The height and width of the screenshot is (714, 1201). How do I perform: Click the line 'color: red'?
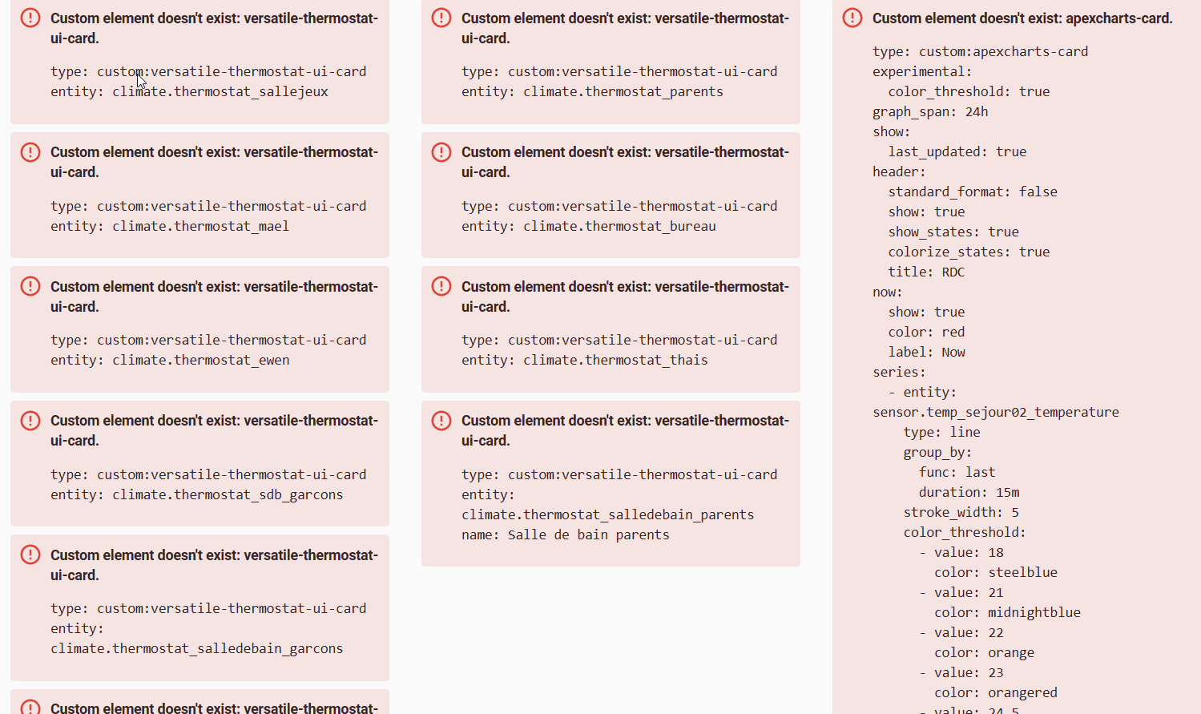click(x=926, y=332)
